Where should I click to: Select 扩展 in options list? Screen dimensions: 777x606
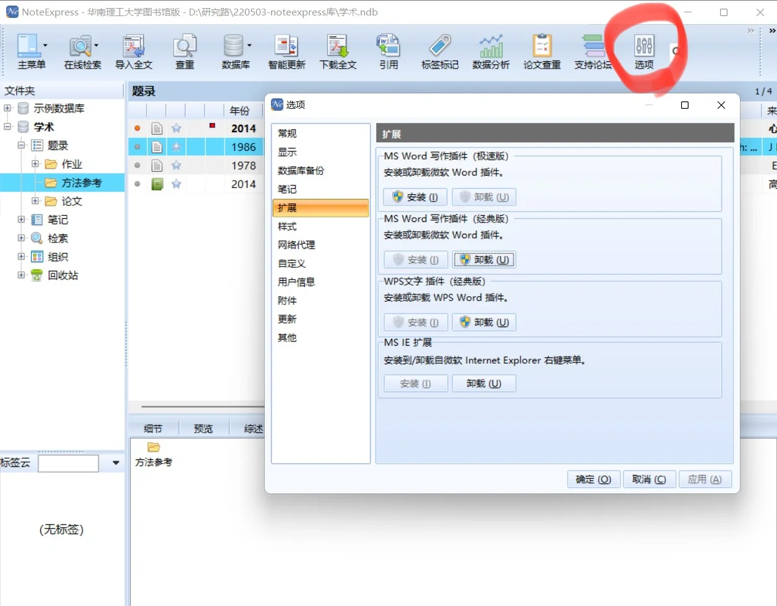click(320, 208)
